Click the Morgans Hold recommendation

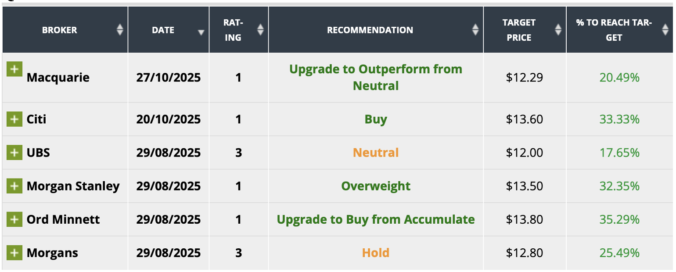[376, 252]
